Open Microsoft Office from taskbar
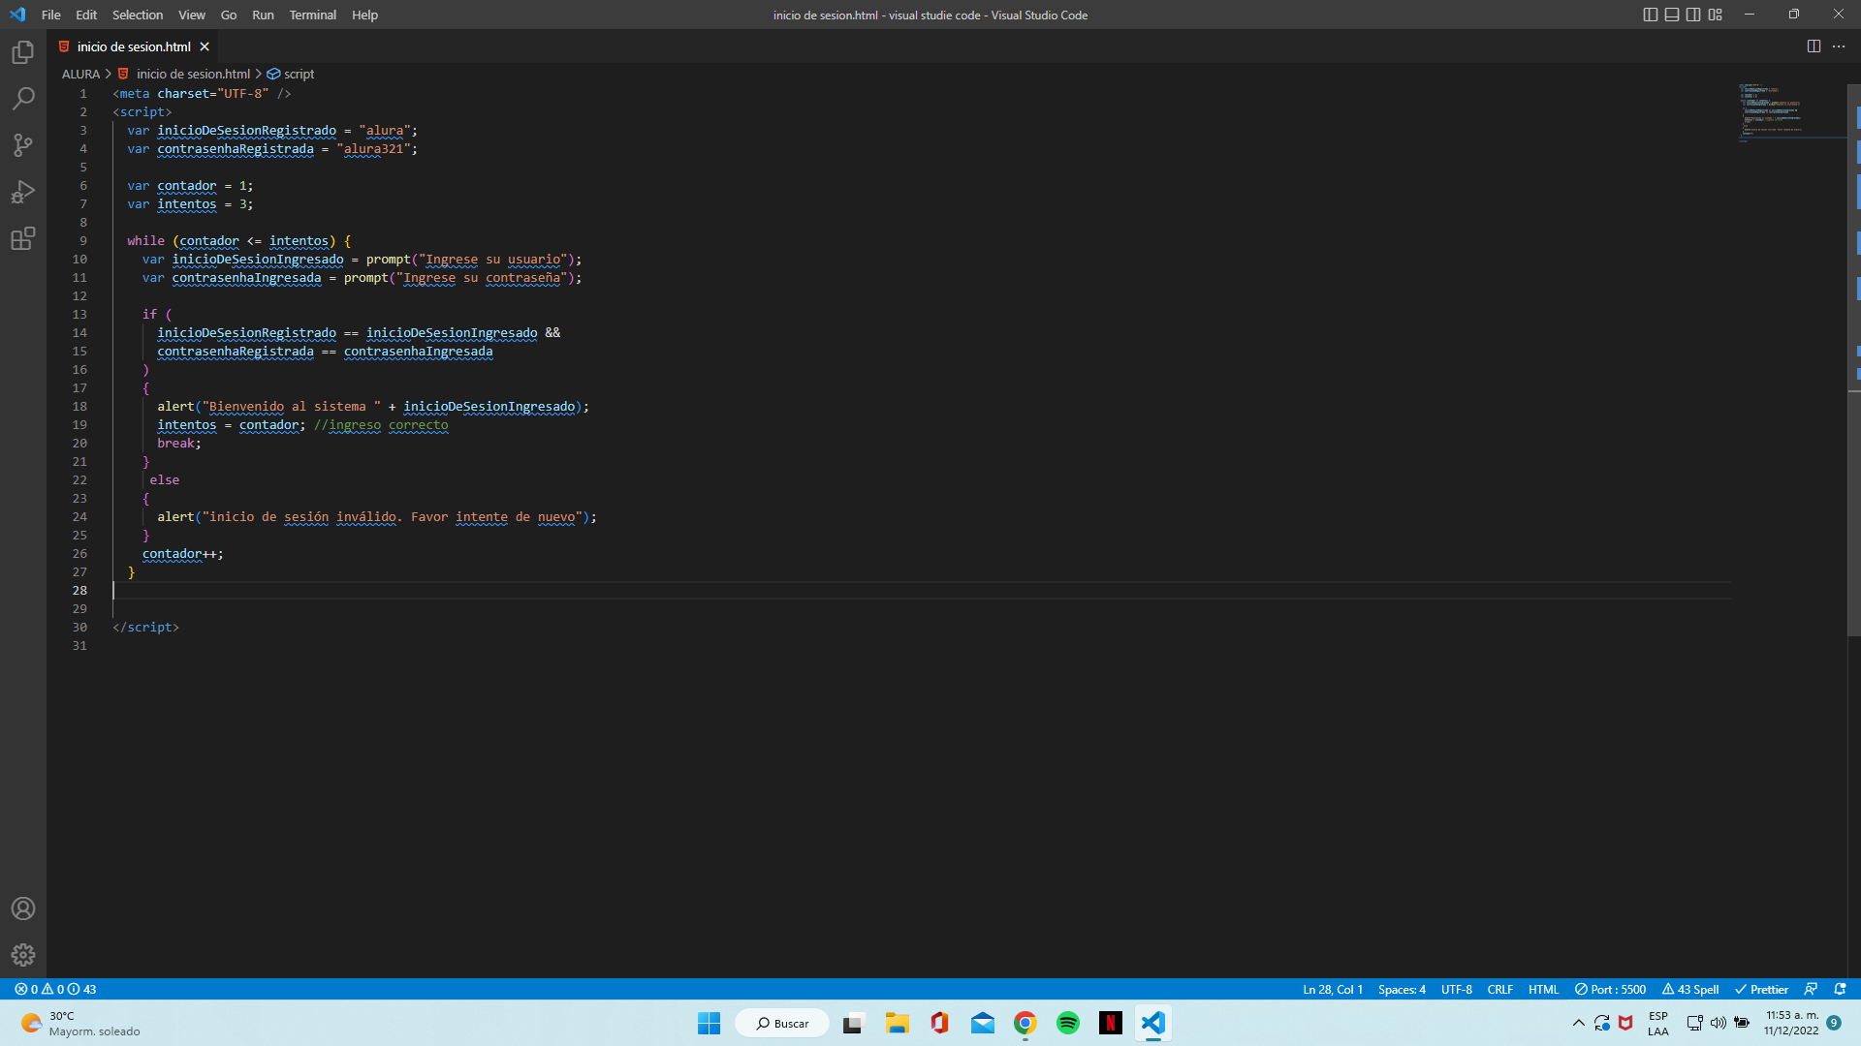 click(939, 1023)
